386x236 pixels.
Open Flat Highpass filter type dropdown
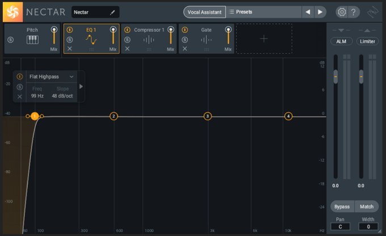[52, 77]
